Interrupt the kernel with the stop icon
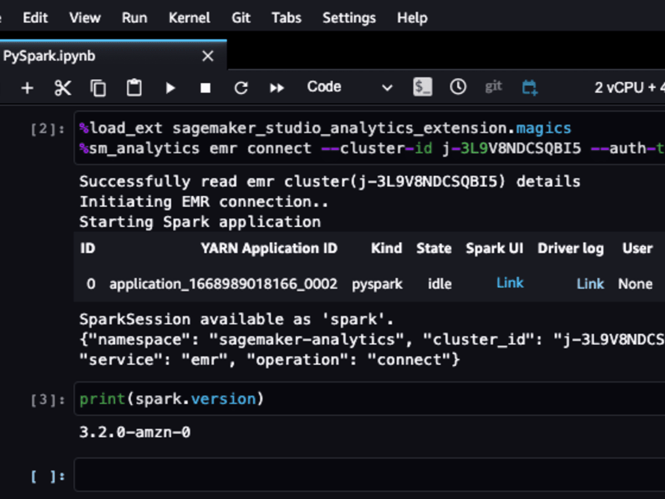Image resolution: width=665 pixels, height=499 pixels. tap(205, 87)
